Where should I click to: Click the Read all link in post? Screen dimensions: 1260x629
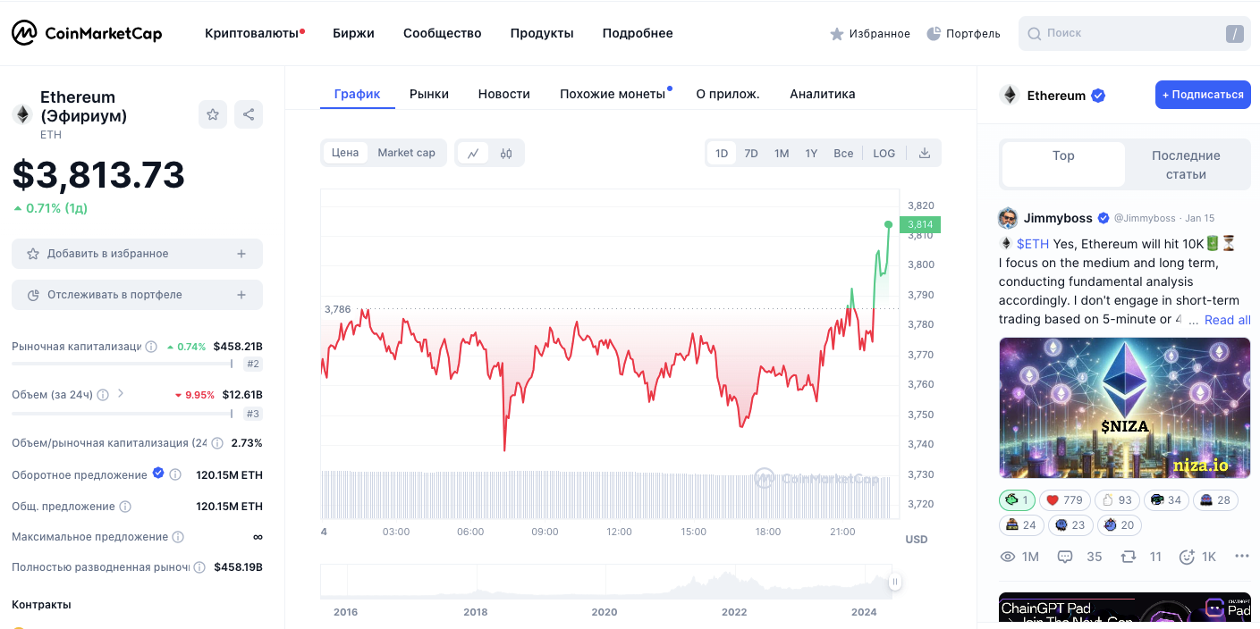coord(1227,320)
